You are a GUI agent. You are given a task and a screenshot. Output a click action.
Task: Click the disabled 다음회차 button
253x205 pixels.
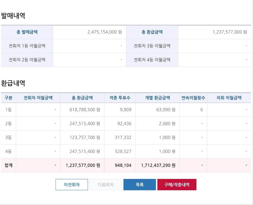pyautogui.click(x=106, y=185)
